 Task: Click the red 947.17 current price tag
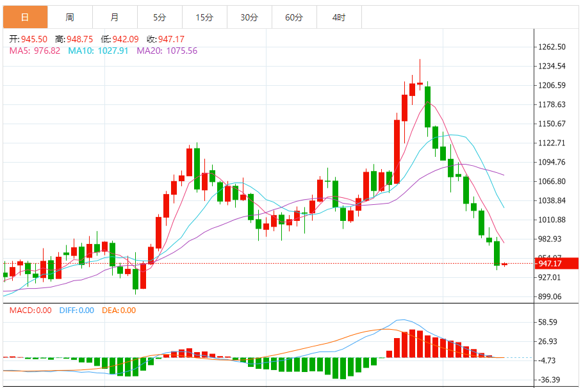pos(557,264)
